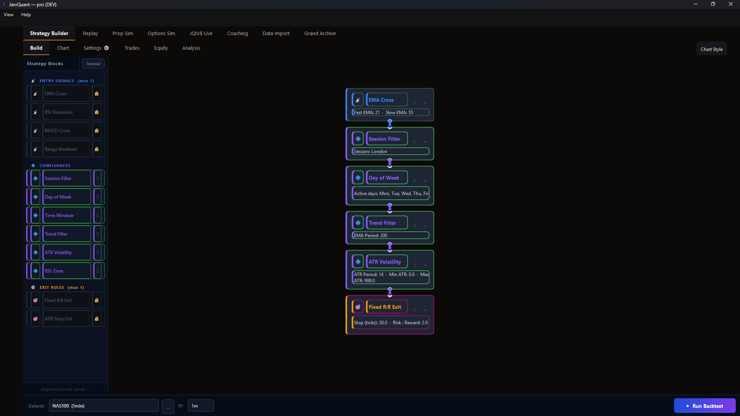The height and width of the screenshot is (416, 740).
Task: Go to JQIV$ Live tab
Action: pos(201,34)
